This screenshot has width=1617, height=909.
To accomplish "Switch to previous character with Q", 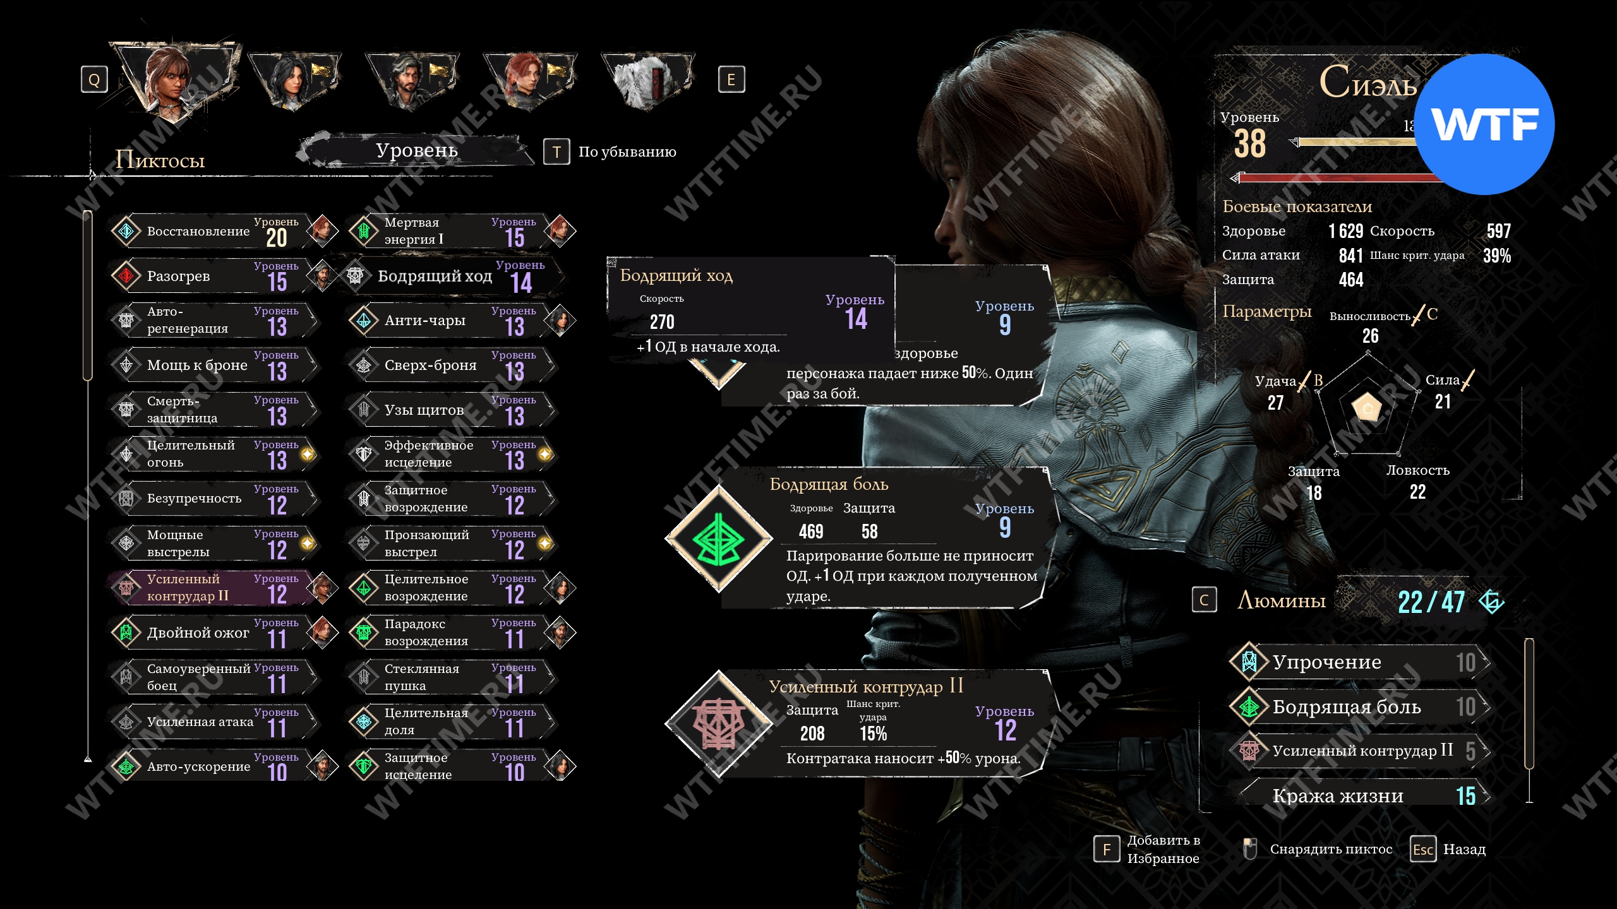I will coord(94,80).
